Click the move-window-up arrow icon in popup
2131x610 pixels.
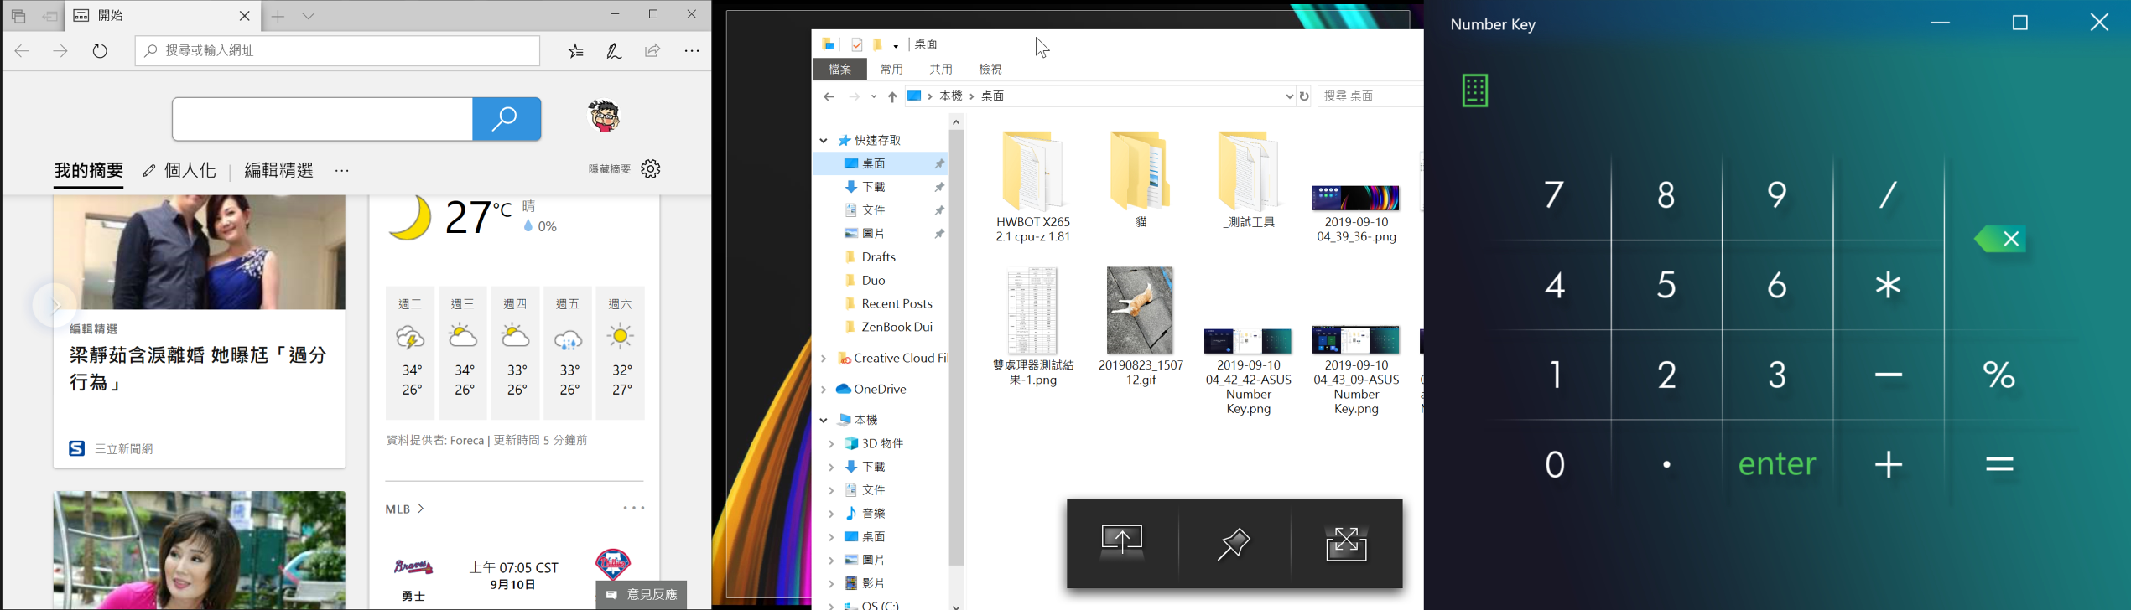click(1121, 541)
